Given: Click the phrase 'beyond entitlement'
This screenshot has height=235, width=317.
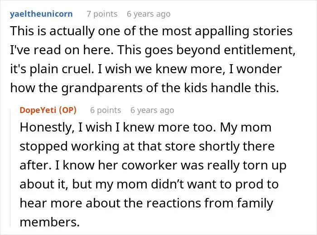Looking at the screenshot, I should (x=236, y=50).
